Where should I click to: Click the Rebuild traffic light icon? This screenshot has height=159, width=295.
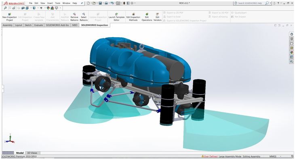[x=124, y=3]
